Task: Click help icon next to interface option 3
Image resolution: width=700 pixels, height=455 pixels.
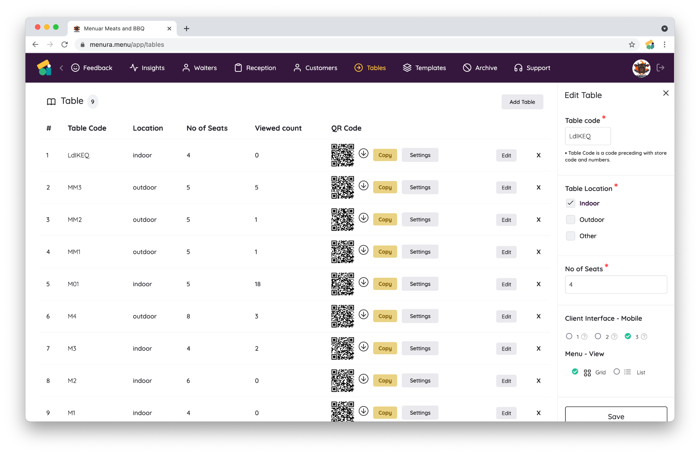Action: click(x=644, y=337)
